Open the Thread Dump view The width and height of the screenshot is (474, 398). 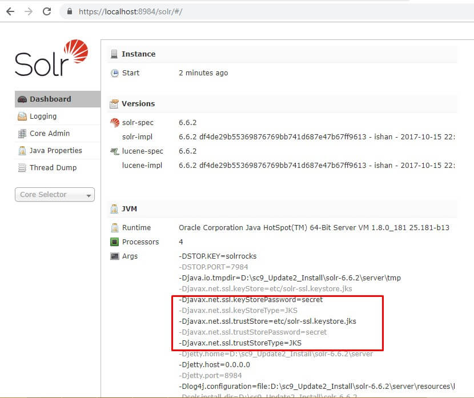coord(58,167)
